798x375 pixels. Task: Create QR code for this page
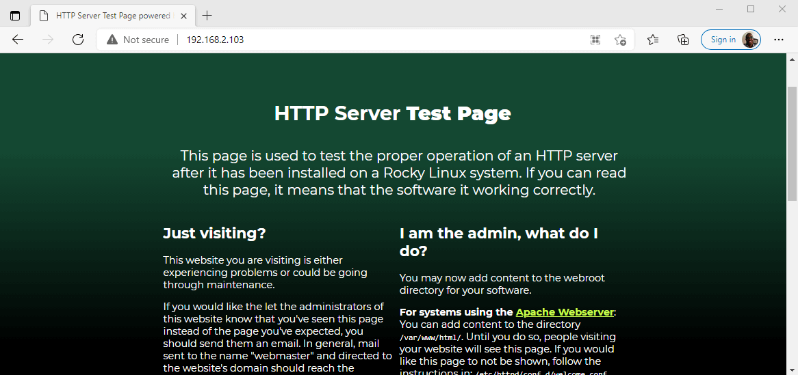(595, 40)
